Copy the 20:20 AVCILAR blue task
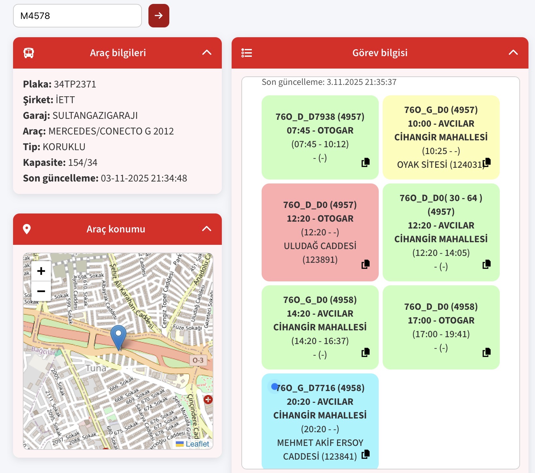The width and height of the screenshot is (535, 473). pos(366,454)
